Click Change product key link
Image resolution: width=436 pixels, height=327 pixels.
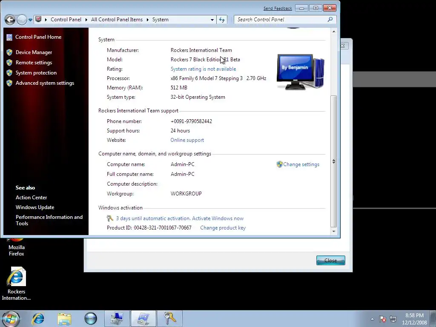[x=223, y=228]
